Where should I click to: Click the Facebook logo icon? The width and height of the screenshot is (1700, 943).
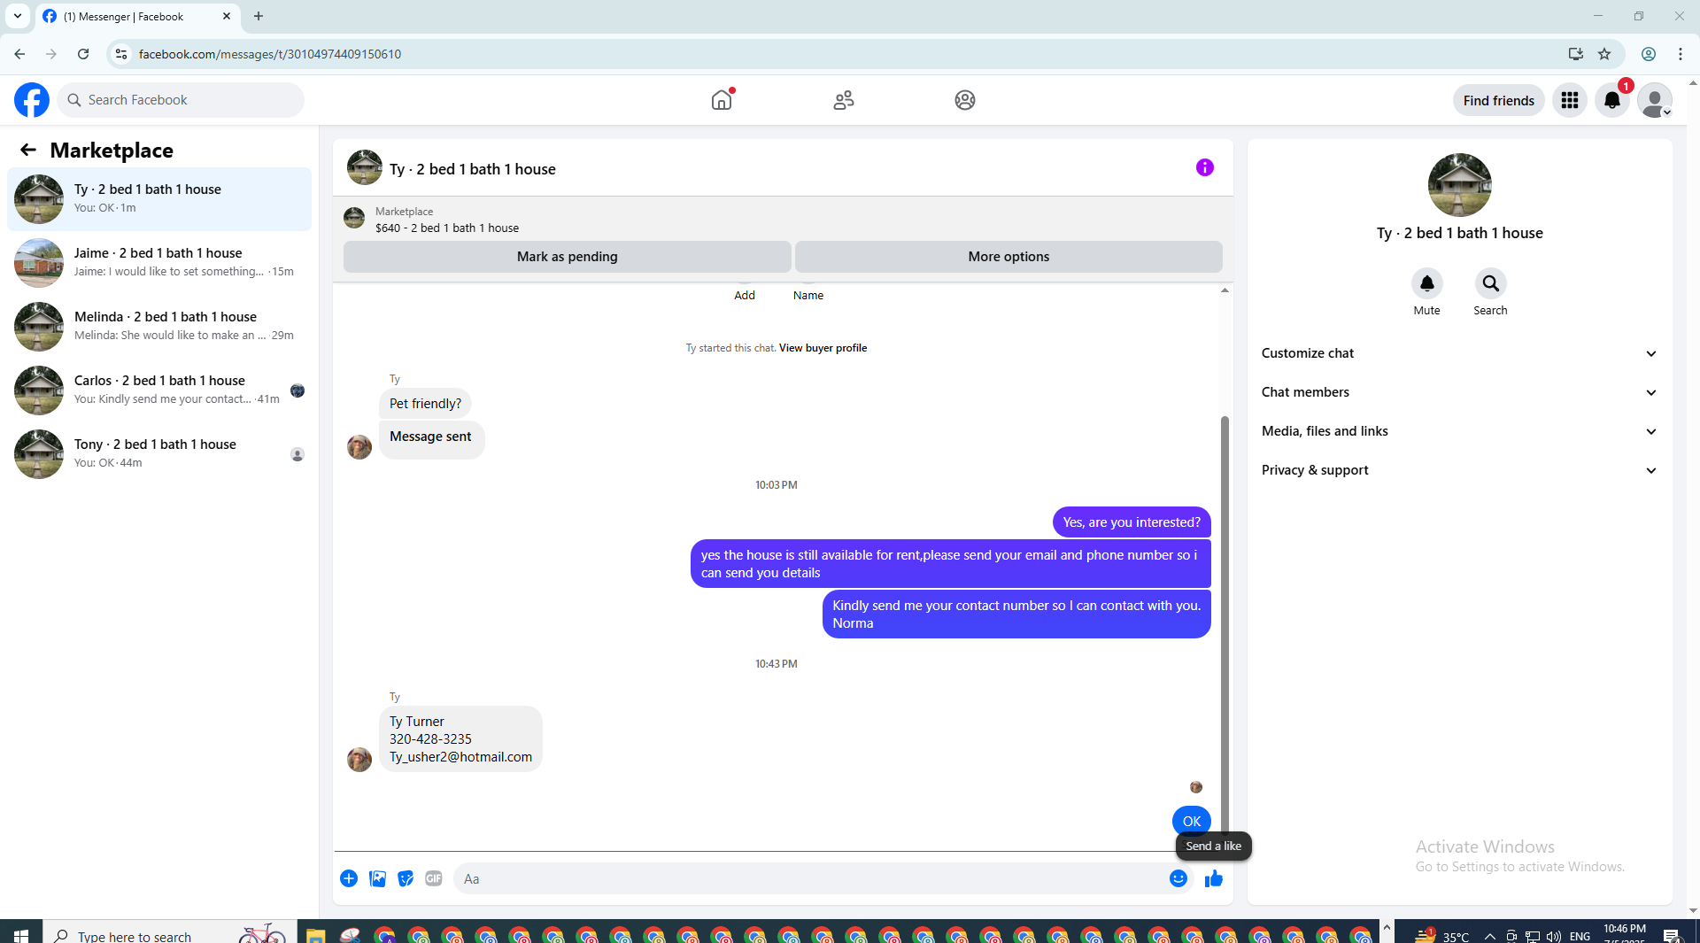(32, 100)
